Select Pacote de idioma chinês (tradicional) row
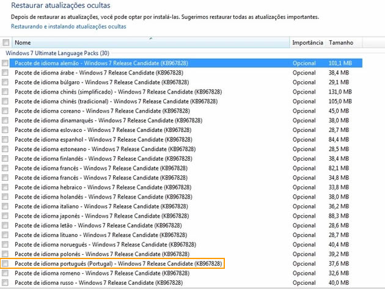 click(116, 101)
